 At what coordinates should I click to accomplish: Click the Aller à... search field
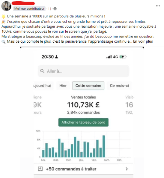tap(83, 71)
